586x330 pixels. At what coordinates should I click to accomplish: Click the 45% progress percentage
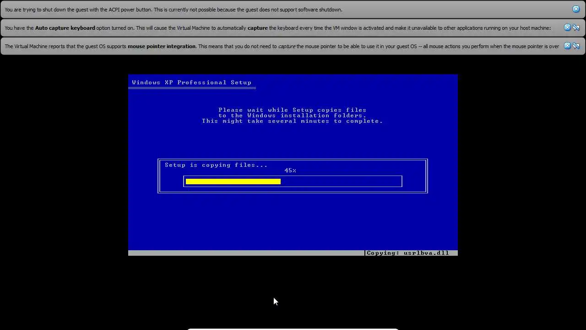(x=290, y=170)
